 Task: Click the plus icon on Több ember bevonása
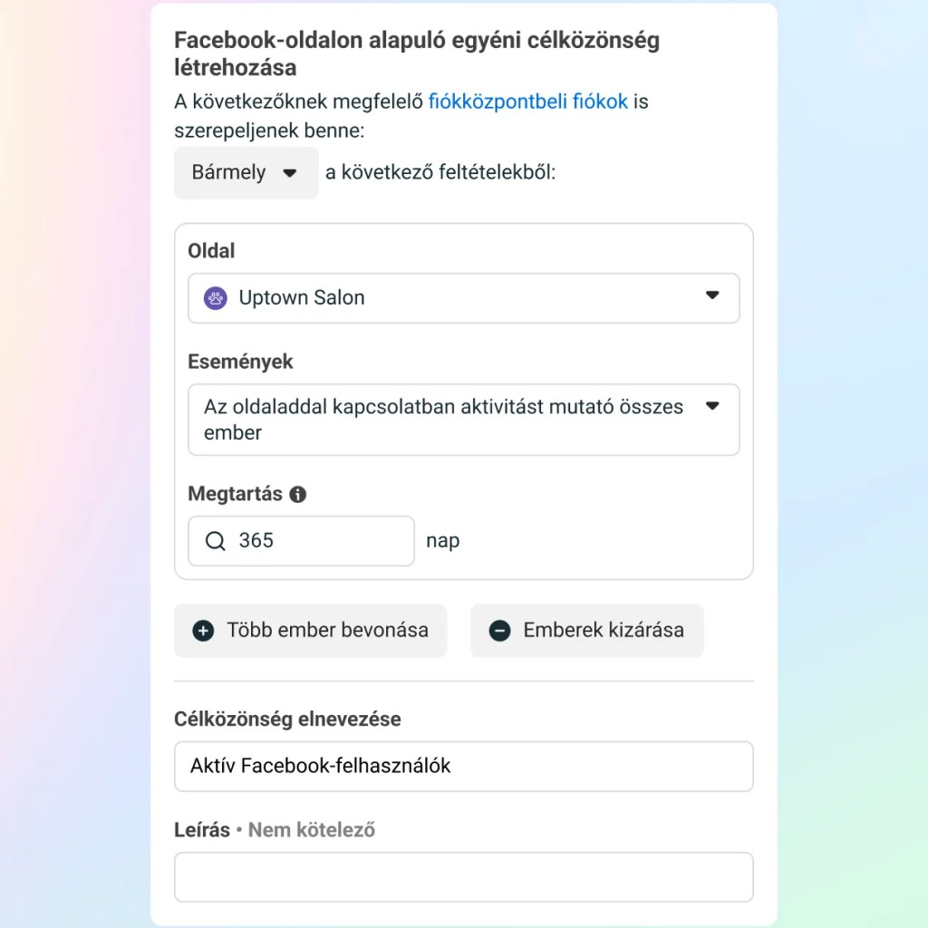(203, 631)
